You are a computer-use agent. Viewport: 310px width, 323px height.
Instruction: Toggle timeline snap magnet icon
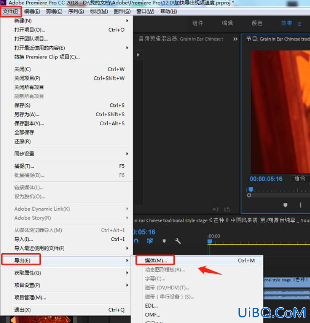click(136, 241)
